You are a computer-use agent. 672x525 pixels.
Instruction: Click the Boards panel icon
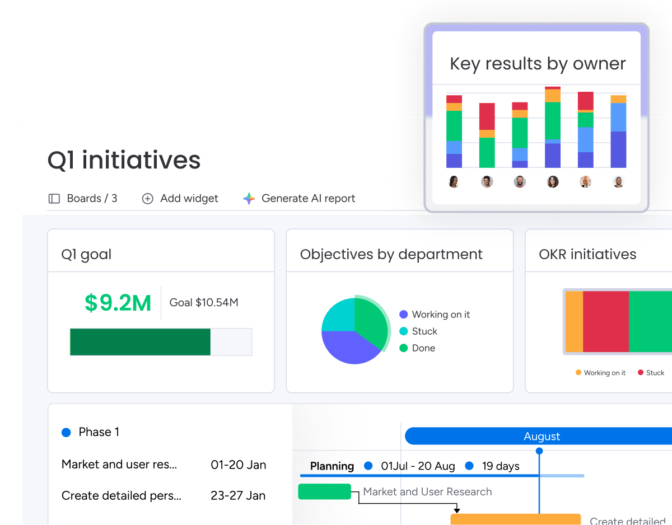click(x=54, y=199)
